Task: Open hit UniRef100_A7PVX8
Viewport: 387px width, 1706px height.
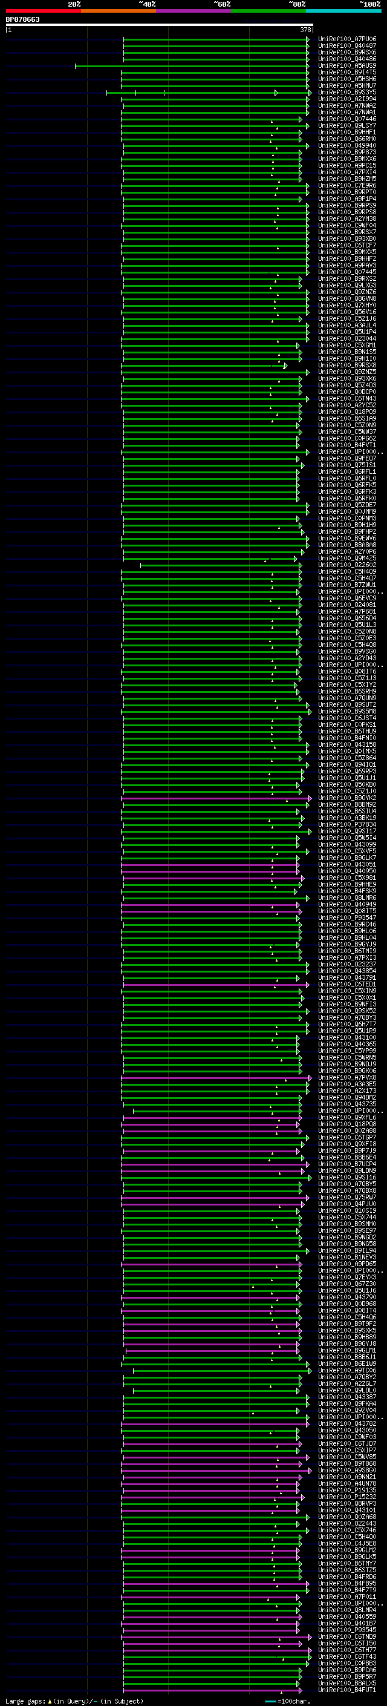Action: click(346, 1077)
